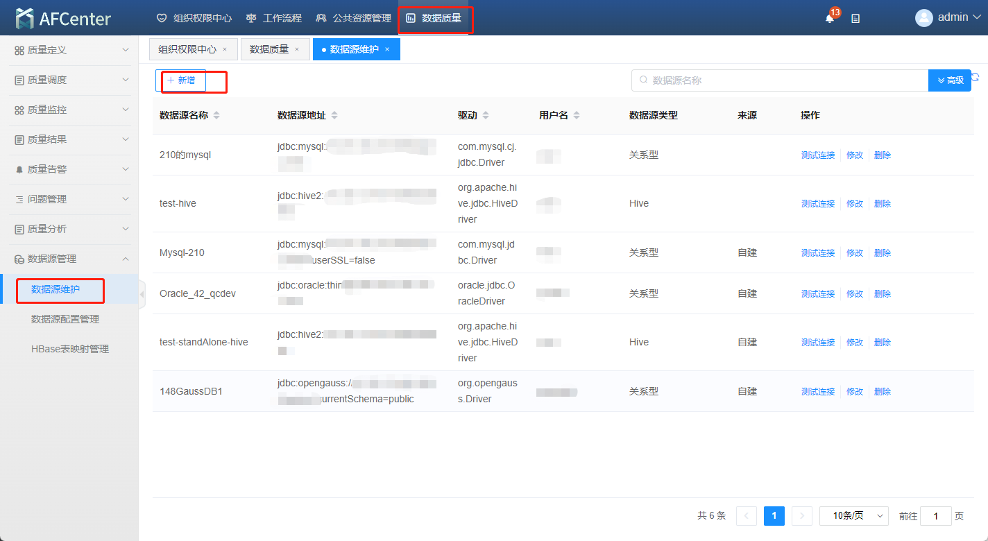Click the admin user avatar
This screenshot has height=541, width=988.
(923, 18)
